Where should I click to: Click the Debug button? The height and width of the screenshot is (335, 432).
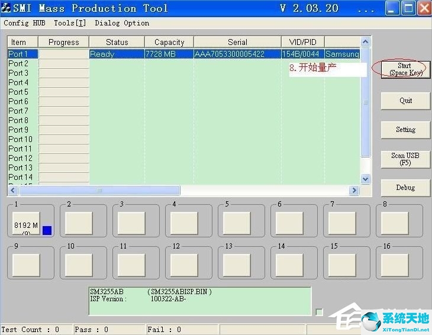coord(405,188)
